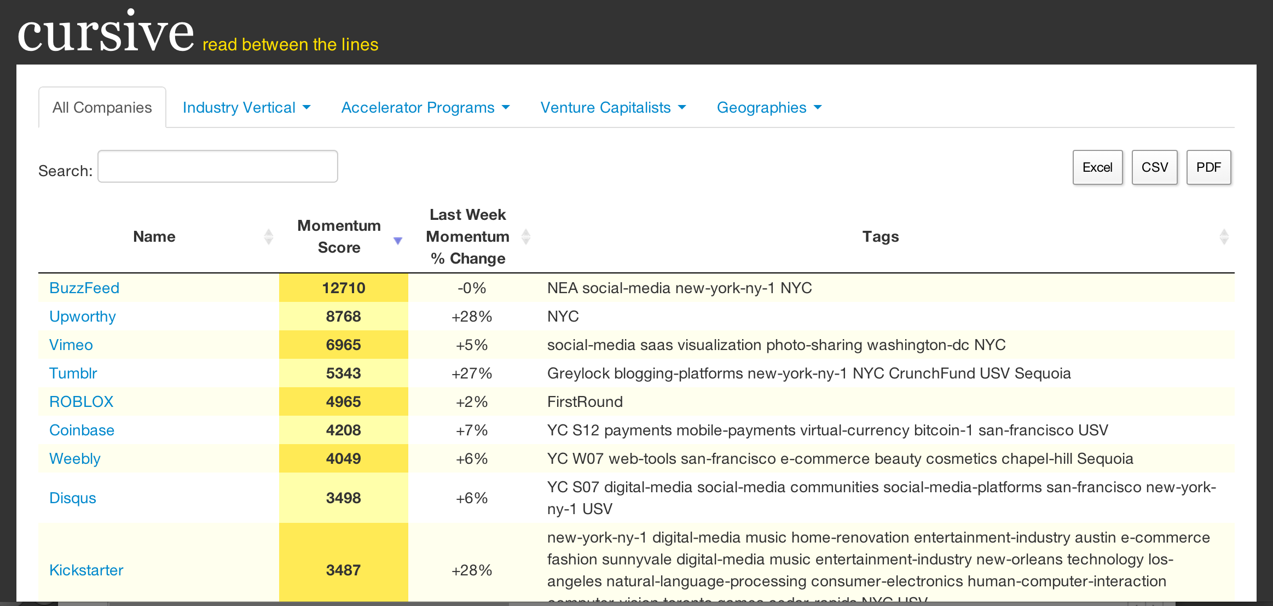Open the Tumblr company link
The image size is (1273, 606).
(73, 374)
